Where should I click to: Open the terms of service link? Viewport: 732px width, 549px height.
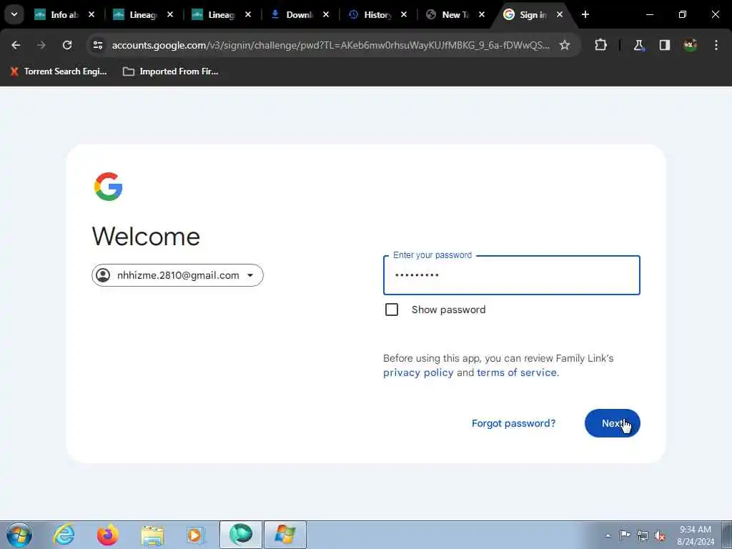tap(517, 372)
